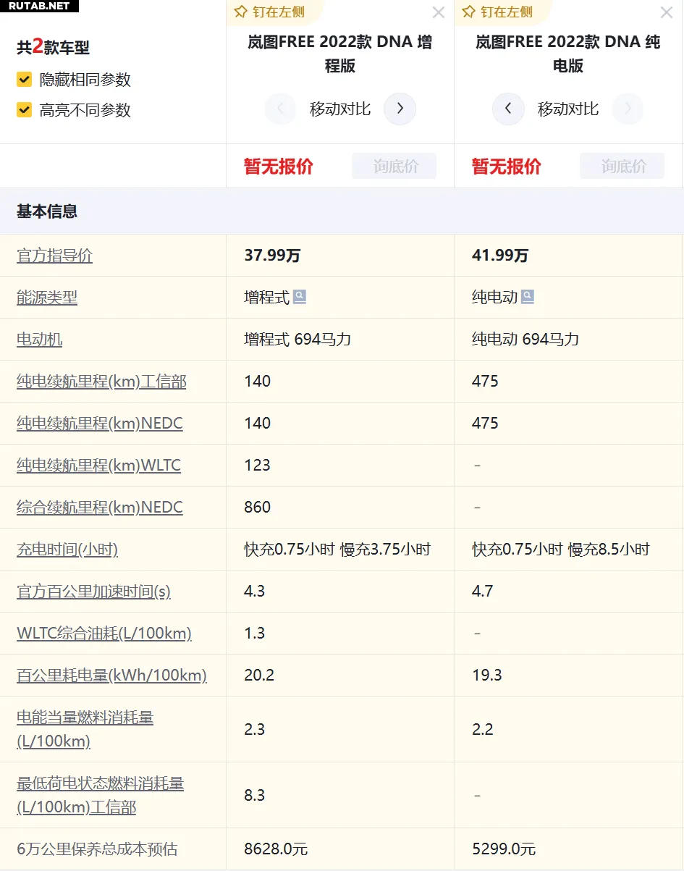
Task: Click the 41.99万 guide price
Action: pyautogui.click(x=500, y=256)
